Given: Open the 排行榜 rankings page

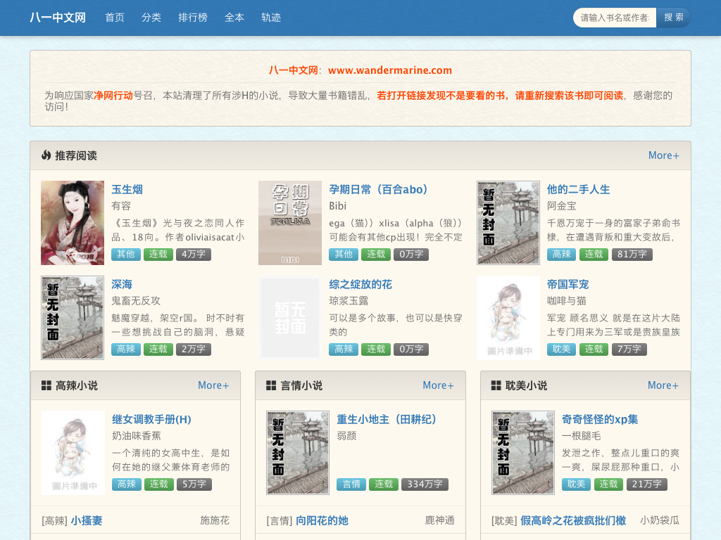Looking at the screenshot, I should pyautogui.click(x=193, y=18).
